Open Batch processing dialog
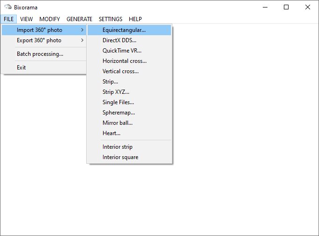The height and width of the screenshot is (236, 319). click(x=40, y=54)
